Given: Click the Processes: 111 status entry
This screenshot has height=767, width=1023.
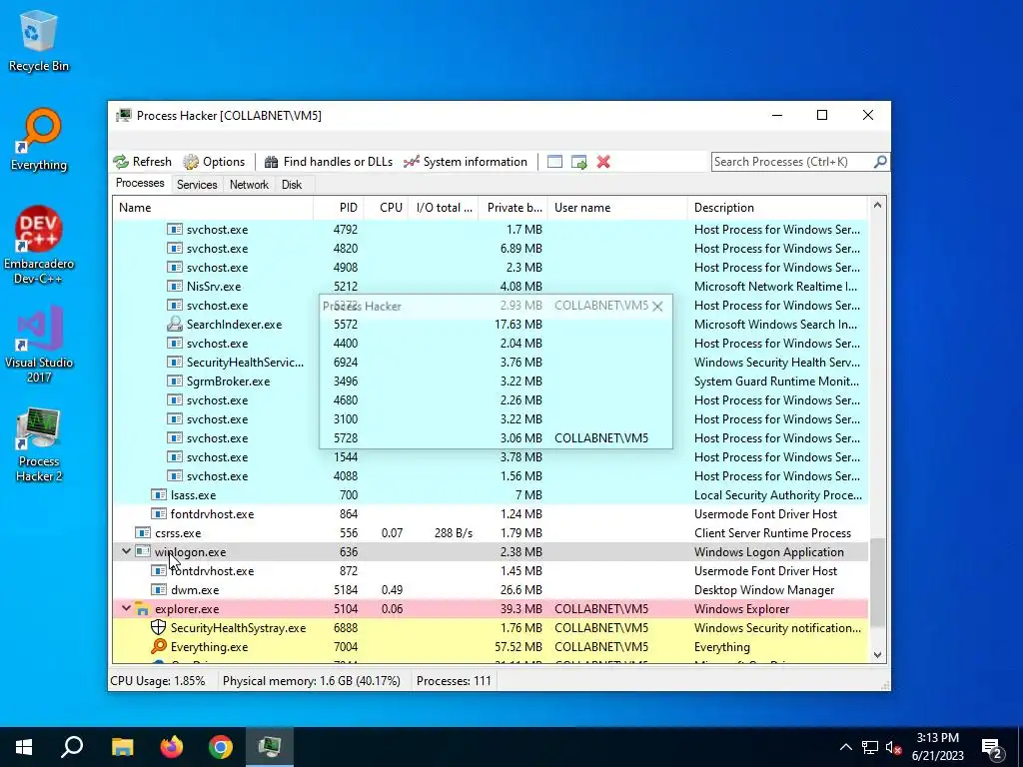Looking at the screenshot, I should [454, 681].
